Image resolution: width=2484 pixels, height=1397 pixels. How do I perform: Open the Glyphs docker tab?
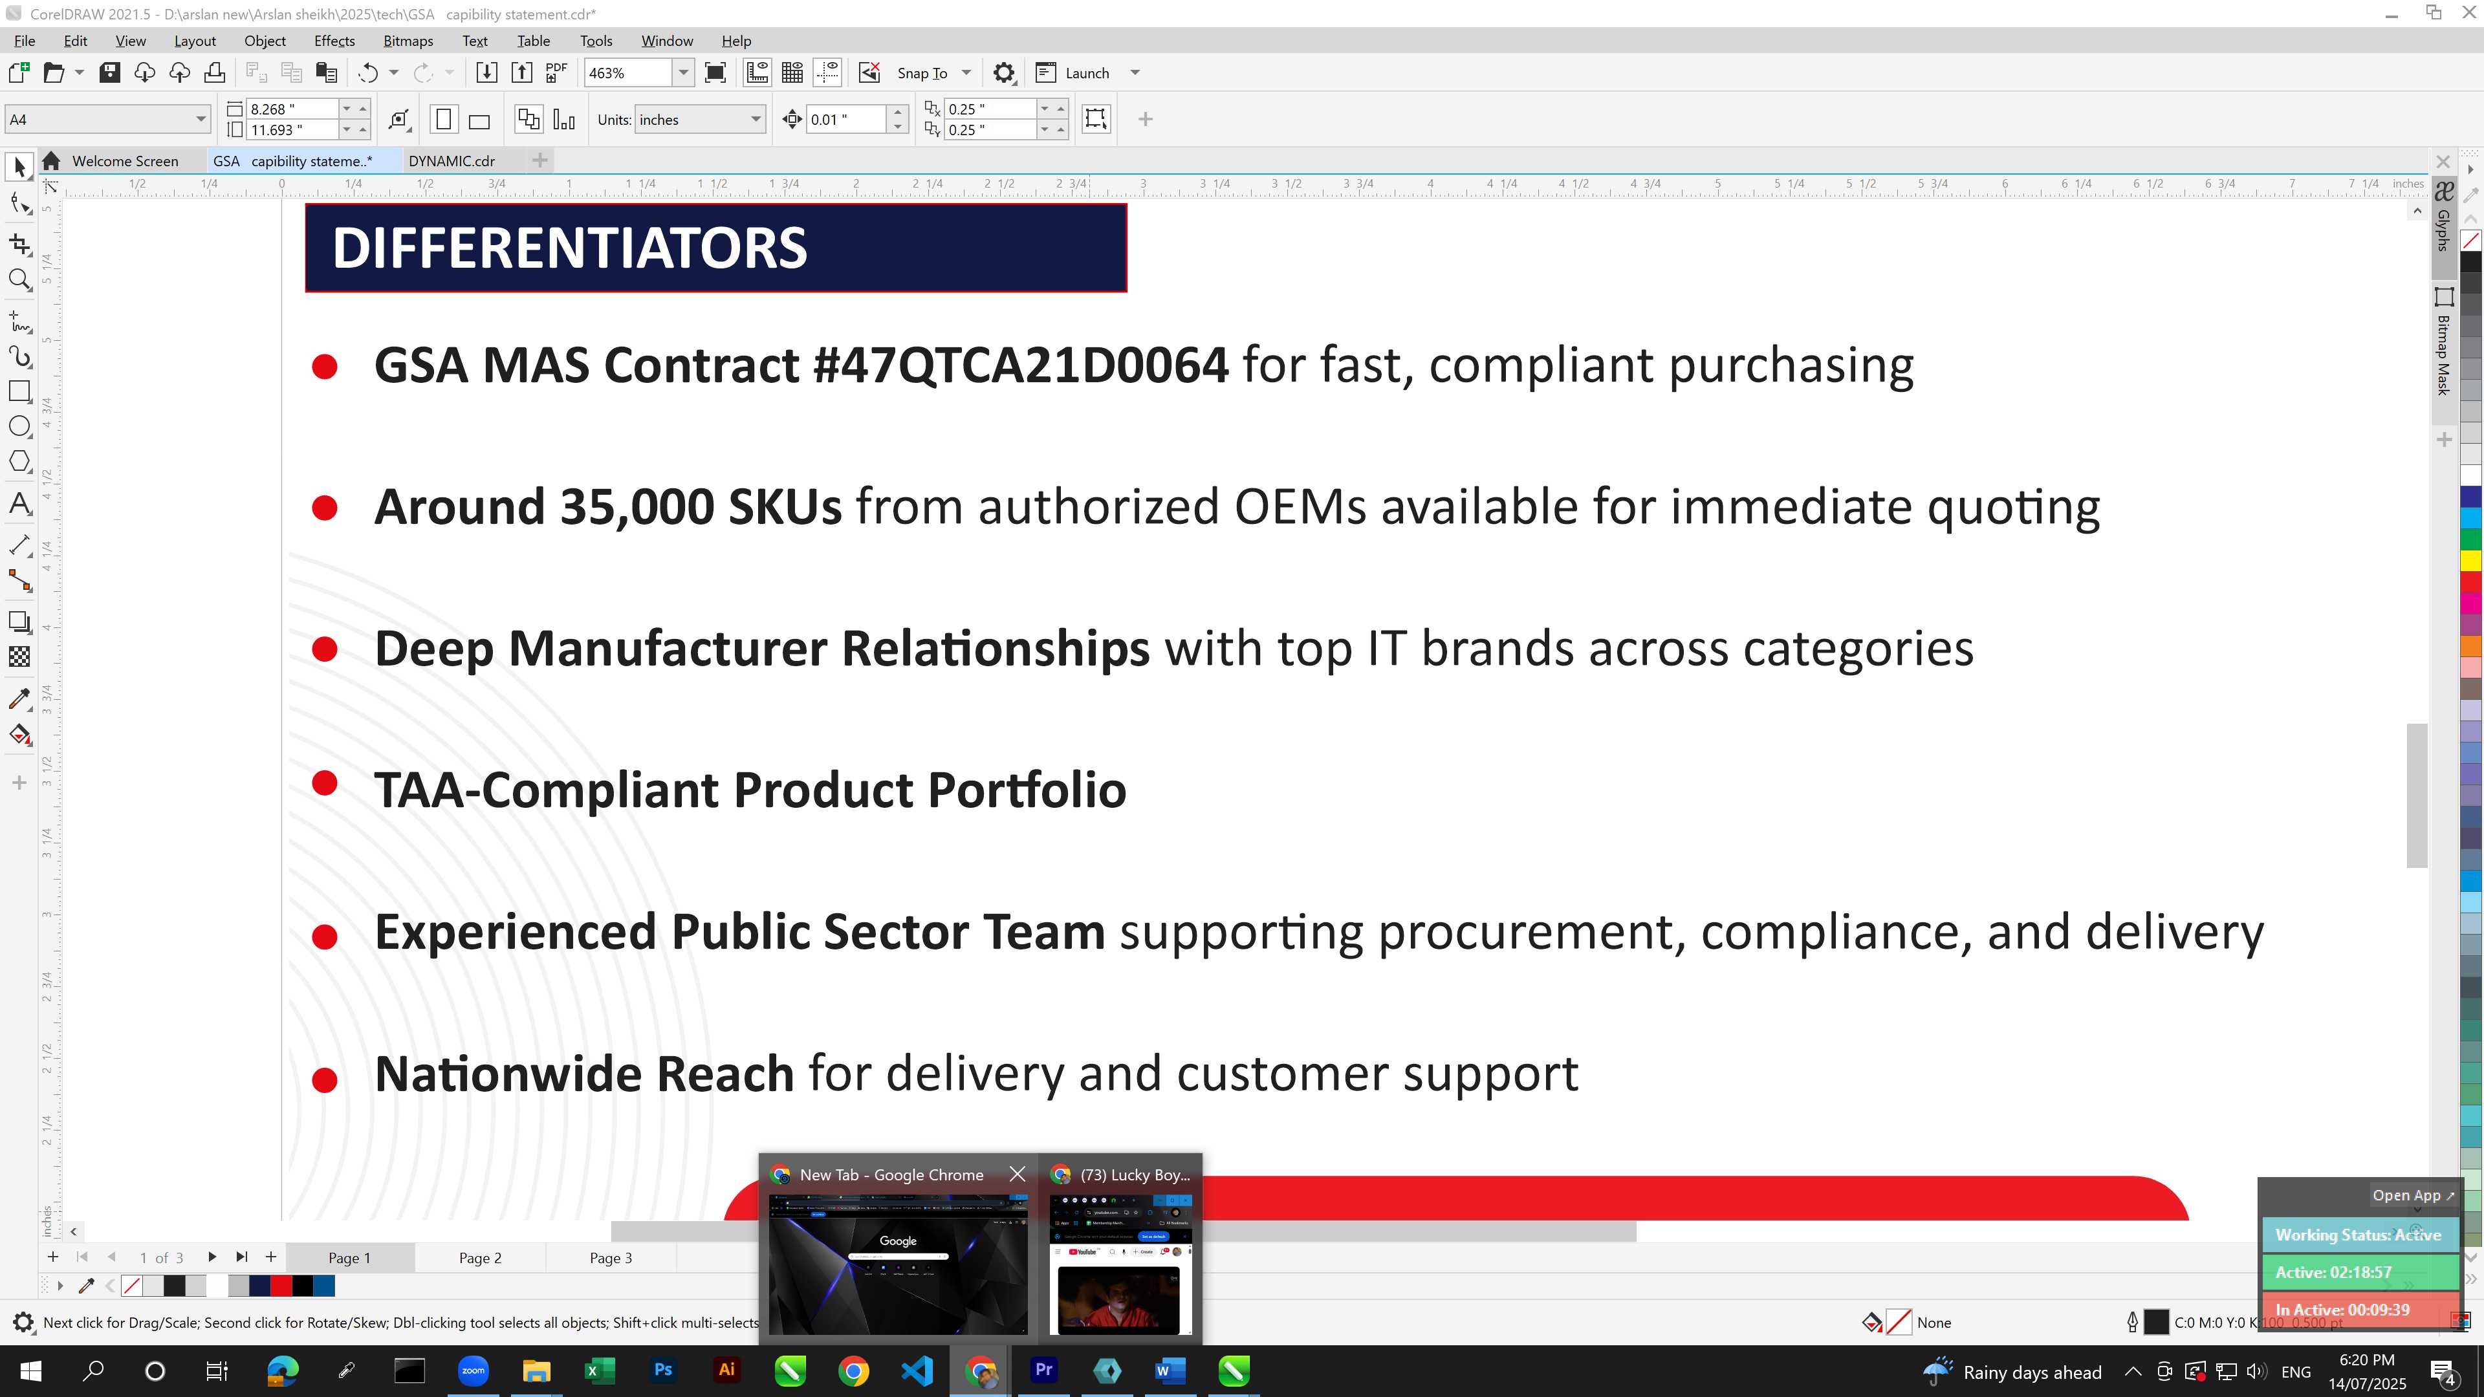tap(2443, 218)
